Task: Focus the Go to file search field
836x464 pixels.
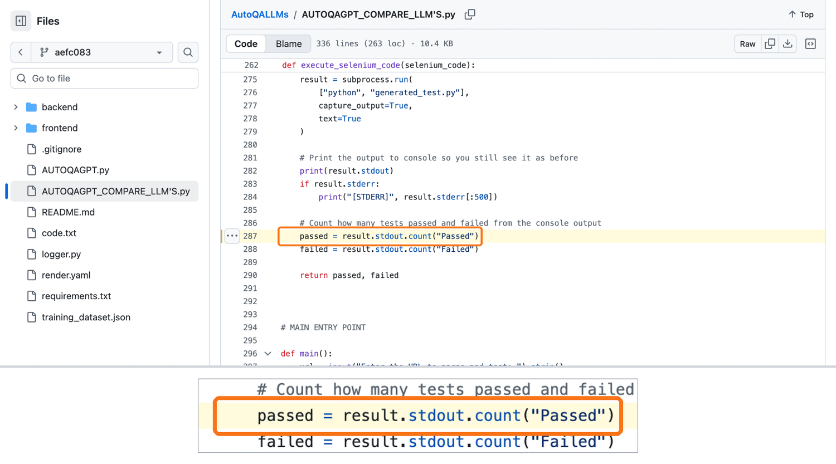Action: [x=104, y=79]
